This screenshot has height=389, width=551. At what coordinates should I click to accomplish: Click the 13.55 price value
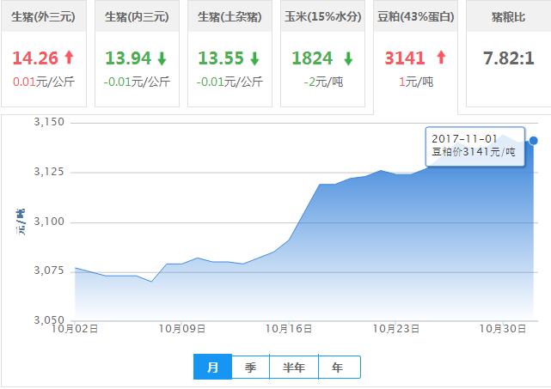221,58
